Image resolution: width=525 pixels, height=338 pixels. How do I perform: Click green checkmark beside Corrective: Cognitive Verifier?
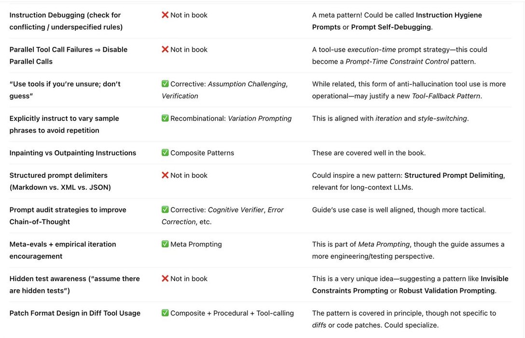165,210
